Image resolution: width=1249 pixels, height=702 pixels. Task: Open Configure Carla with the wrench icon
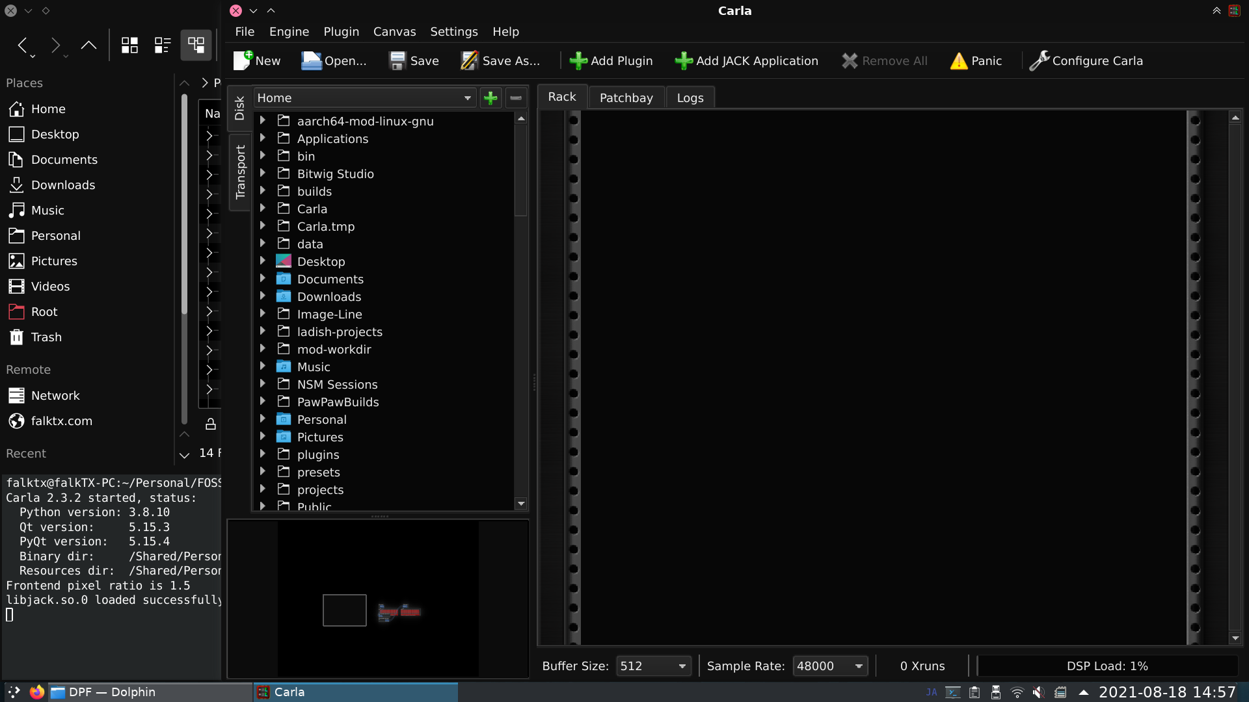click(x=1040, y=60)
